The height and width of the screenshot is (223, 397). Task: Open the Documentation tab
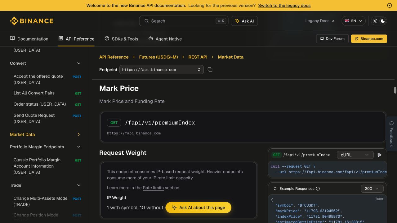click(29, 39)
